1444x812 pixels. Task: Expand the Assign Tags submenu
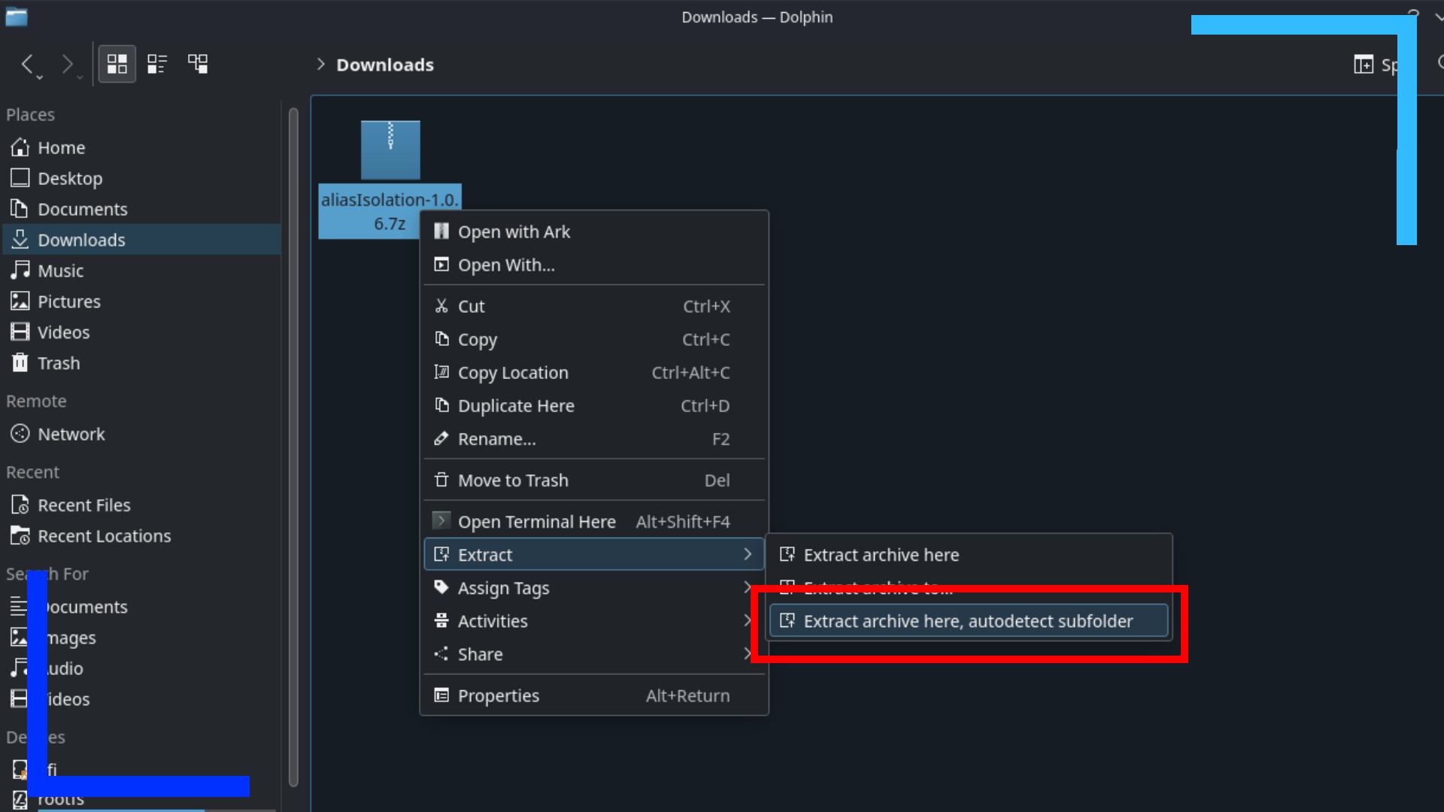tap(504, 588)
